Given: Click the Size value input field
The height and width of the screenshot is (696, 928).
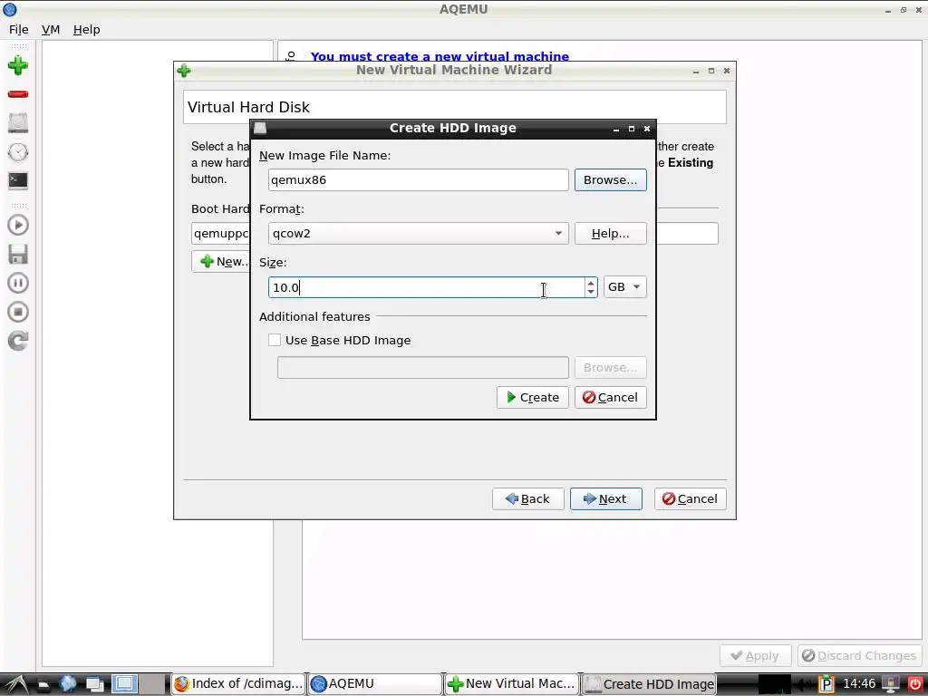Looking at the screenshot, I should pyautogui.click(x=426, y=287).
